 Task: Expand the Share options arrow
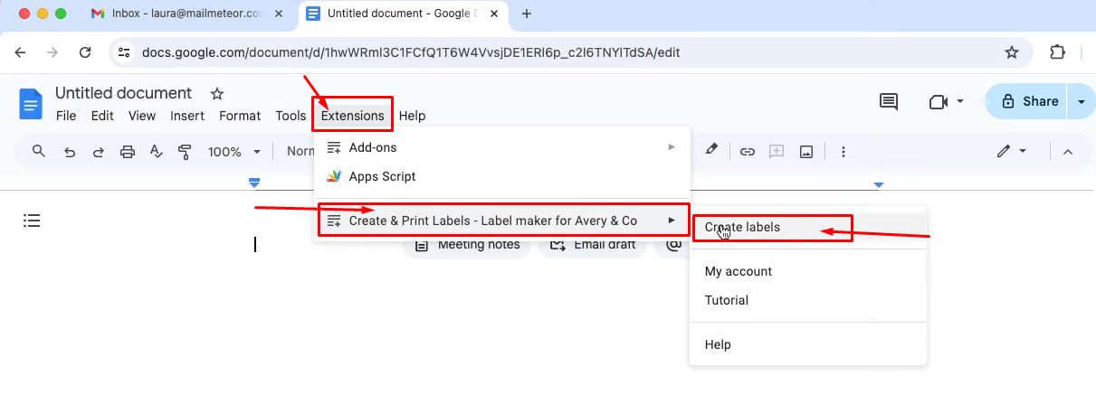click(1081, 101)
